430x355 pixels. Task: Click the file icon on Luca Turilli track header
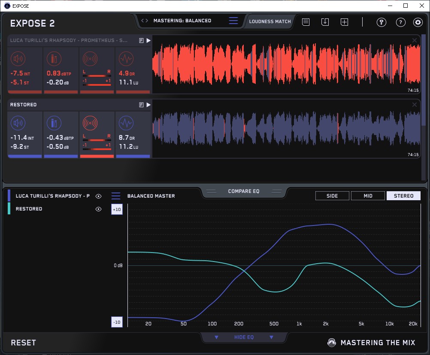[141, 41]
